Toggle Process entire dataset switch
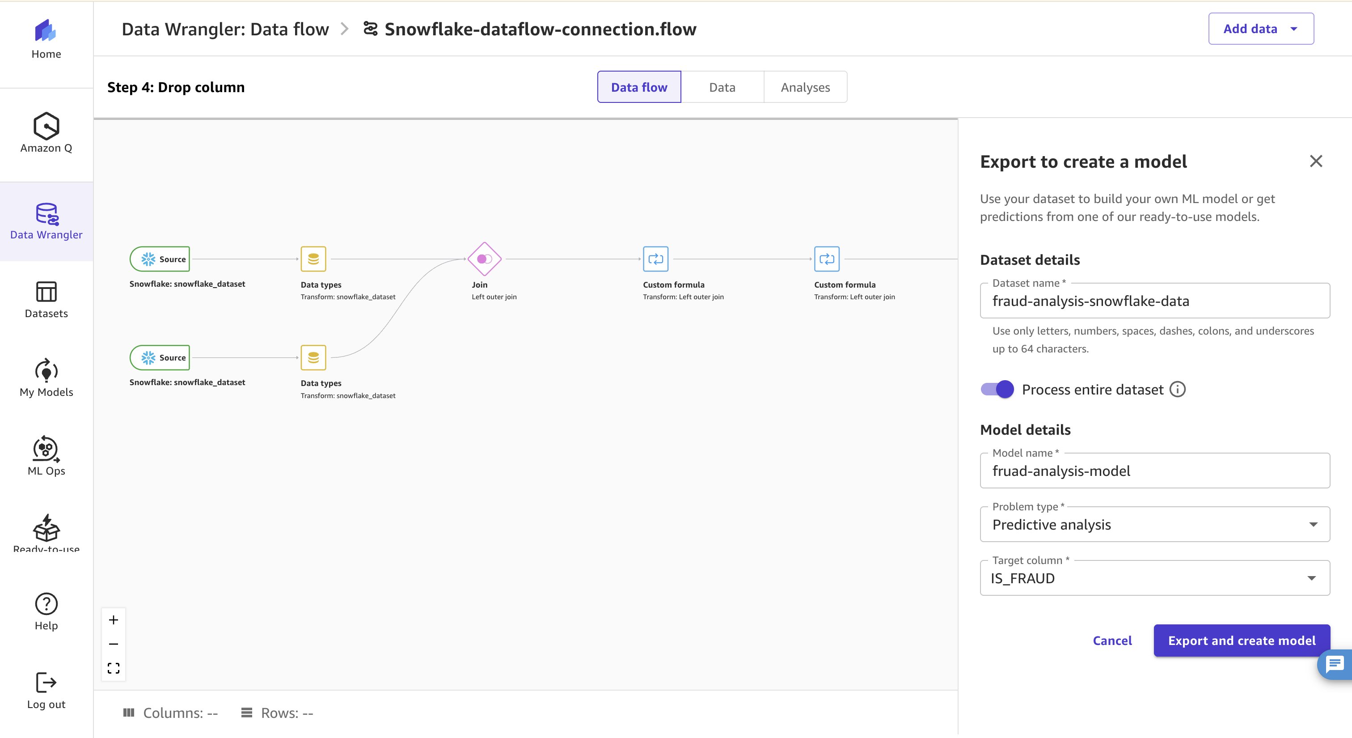The height and width of the screenshot is (738, 1352). coord(997,390)
